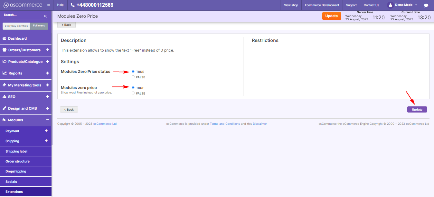Open Extensions menu item

tap(26, 192)
